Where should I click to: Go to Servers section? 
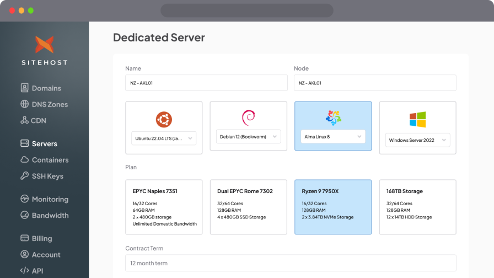click(x=45, y=144)
